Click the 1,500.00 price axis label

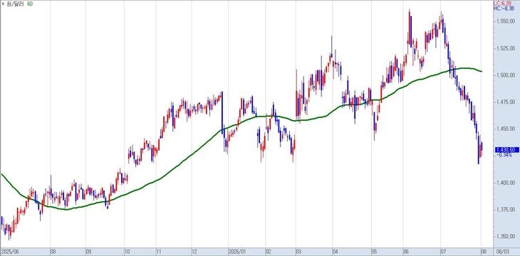tap(506, 75)
